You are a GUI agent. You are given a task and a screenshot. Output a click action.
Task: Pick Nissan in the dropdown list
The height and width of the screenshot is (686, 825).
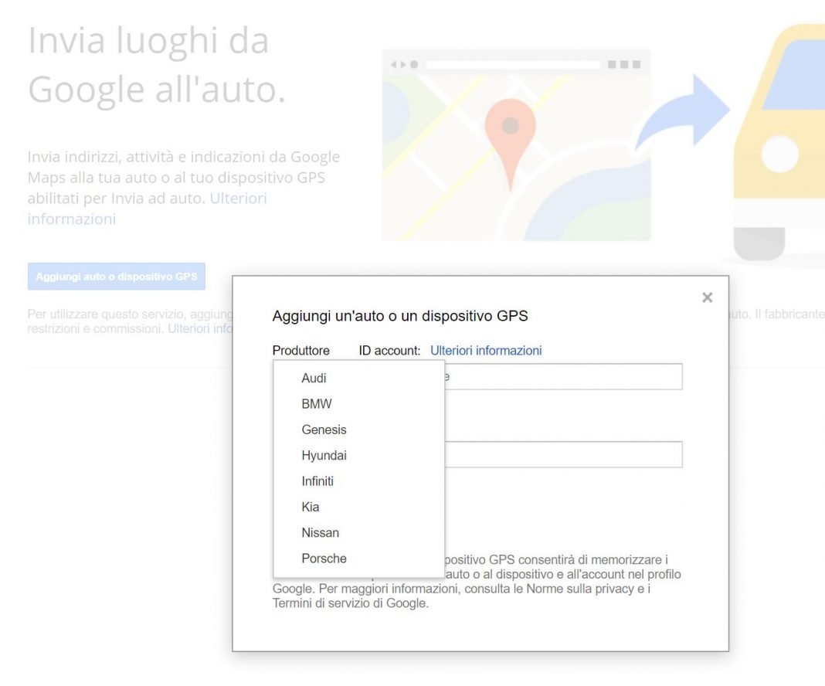point(359,533)
